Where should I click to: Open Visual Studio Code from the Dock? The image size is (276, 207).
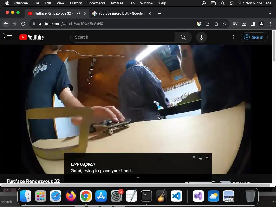coord(177,196)
